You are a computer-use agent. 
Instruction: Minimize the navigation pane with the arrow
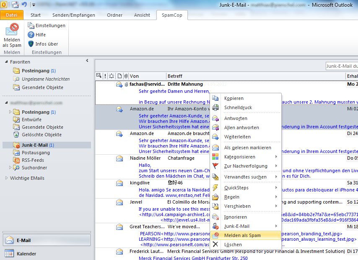(x=87, y=61)
